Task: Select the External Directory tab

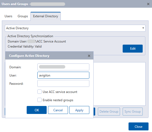Action: pyautogui.click(x=46, y=16)
